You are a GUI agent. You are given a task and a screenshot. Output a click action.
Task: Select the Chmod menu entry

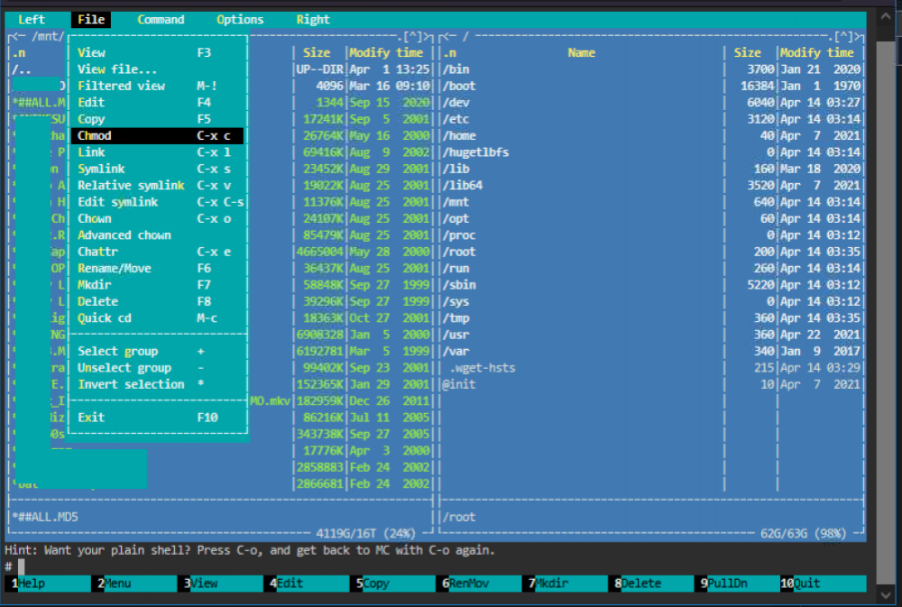157,136
